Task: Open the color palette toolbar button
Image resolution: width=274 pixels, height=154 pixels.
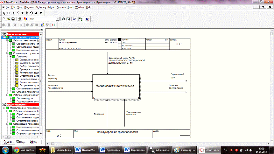Action: click(x=25, y=19)
